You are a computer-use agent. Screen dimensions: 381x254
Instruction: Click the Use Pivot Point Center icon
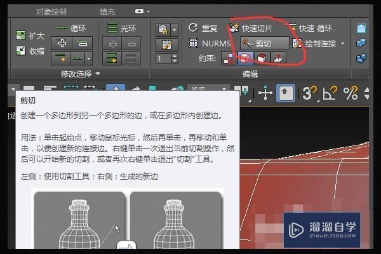pyautogui.click(x=241, y=90)
